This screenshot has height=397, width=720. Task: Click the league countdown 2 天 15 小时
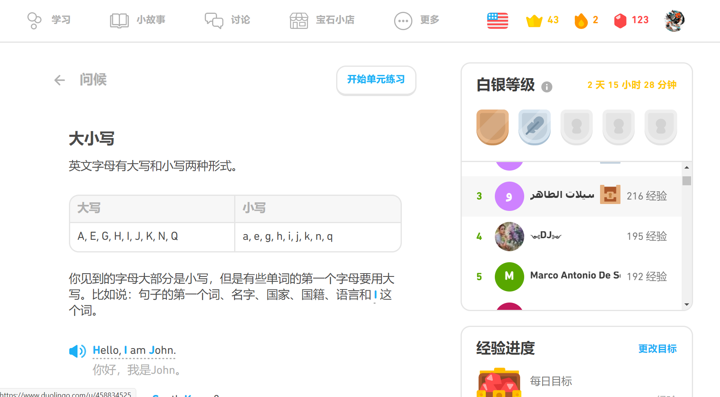(632, 85)
